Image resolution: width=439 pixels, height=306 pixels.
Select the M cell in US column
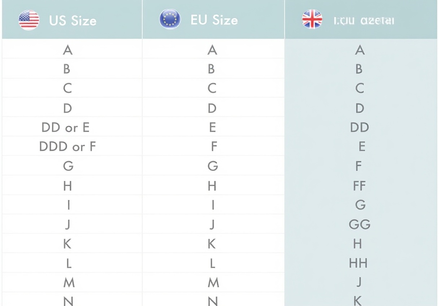tap(69, 283)
